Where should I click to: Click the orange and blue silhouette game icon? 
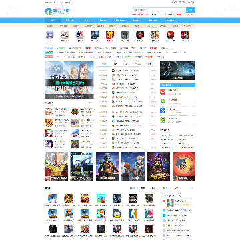[x=133, y=213]
